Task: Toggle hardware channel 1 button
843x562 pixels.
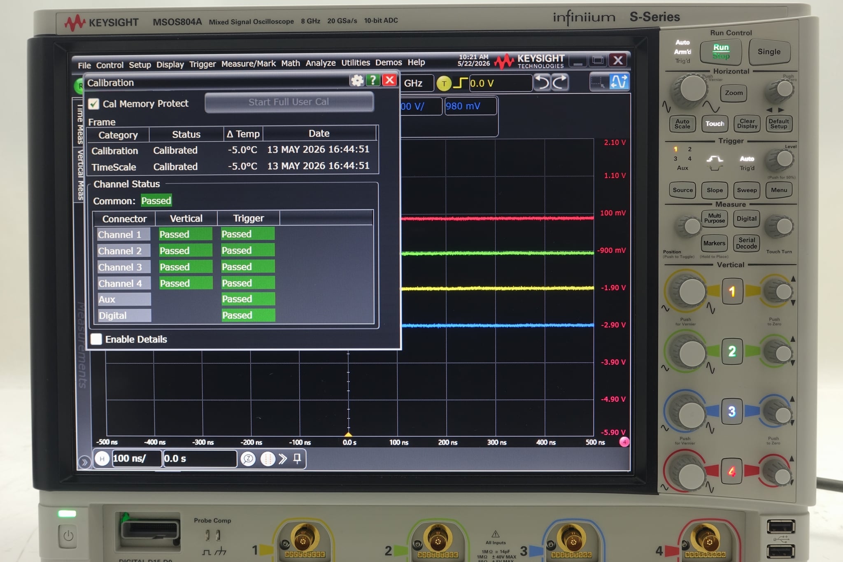Action: click(732, 291)
